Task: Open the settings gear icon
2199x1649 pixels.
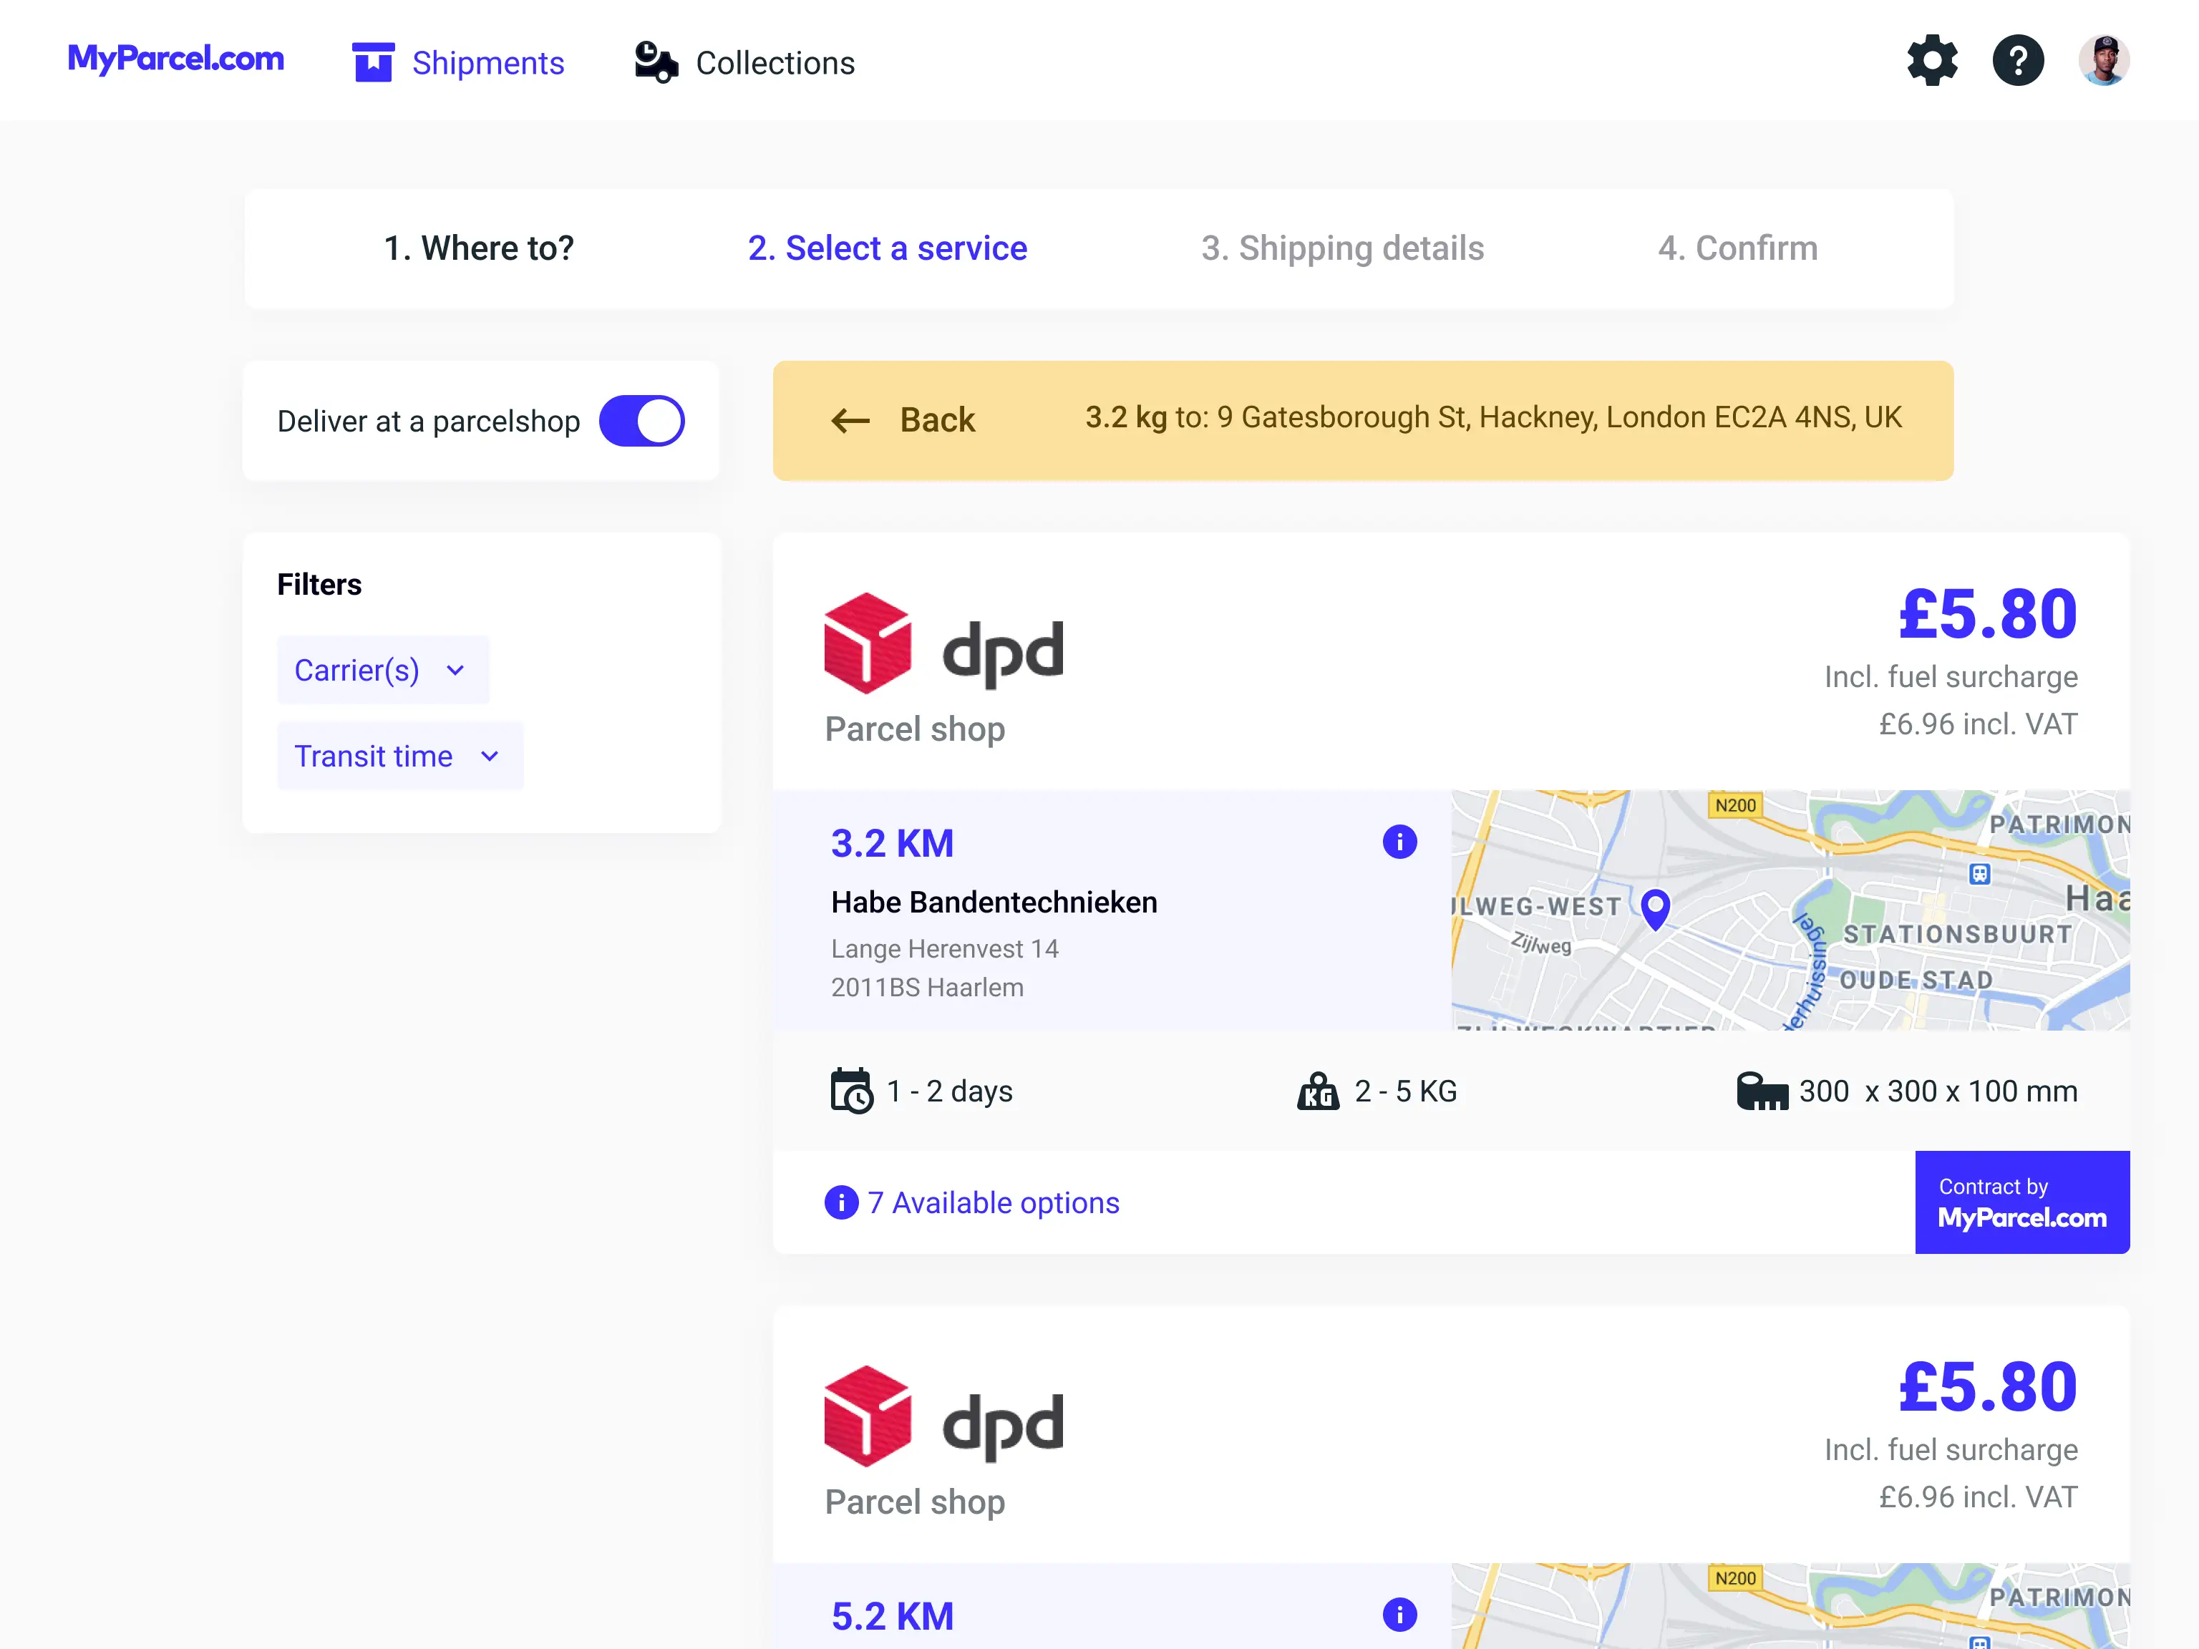Action: (1931, 61)
